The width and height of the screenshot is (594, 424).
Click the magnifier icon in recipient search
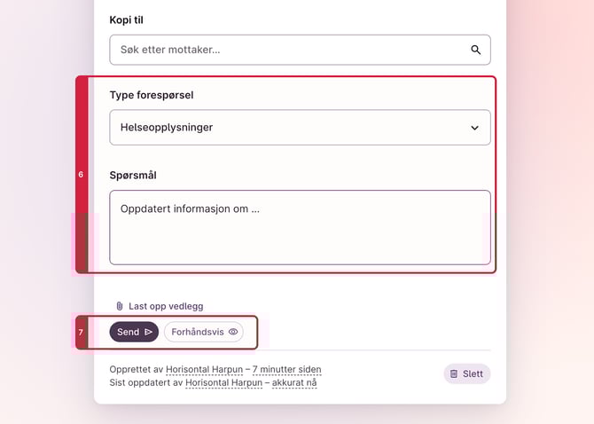point(475,51)
